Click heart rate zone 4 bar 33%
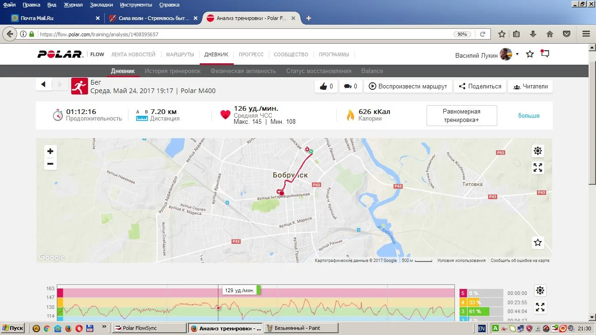This screenshot has height=335, width=596. [481, 302]
